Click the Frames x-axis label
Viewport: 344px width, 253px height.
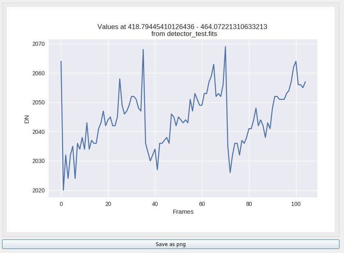click(x=183, y=212)
